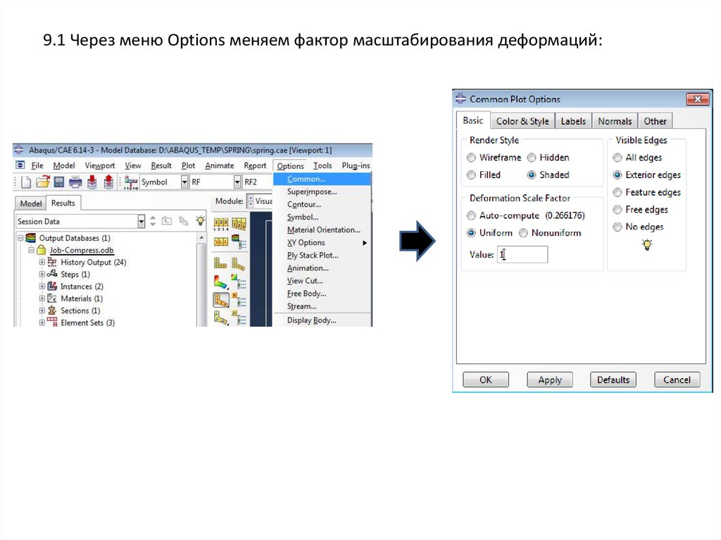Click the Save floppy disk icon
The width and height of the screenshot is (721, 540).
point(59,182)
